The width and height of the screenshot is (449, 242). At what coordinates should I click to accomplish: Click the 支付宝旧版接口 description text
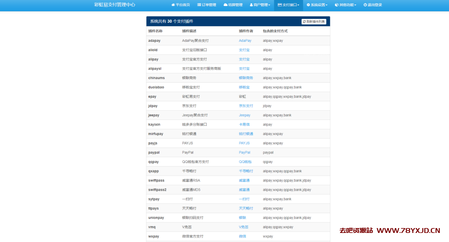195,50
